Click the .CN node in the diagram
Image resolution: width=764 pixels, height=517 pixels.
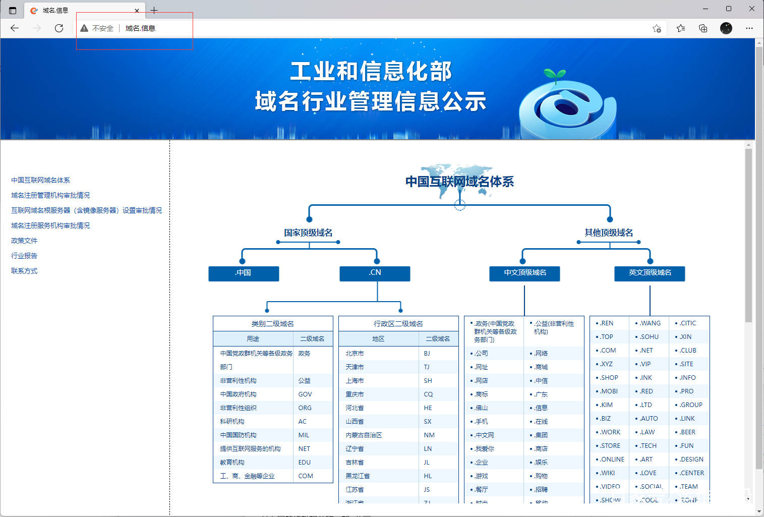coord(375,273)
